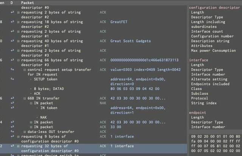
Task: Click direction arrow icon beside SETUP token row
Action: [x=12, y=79]
